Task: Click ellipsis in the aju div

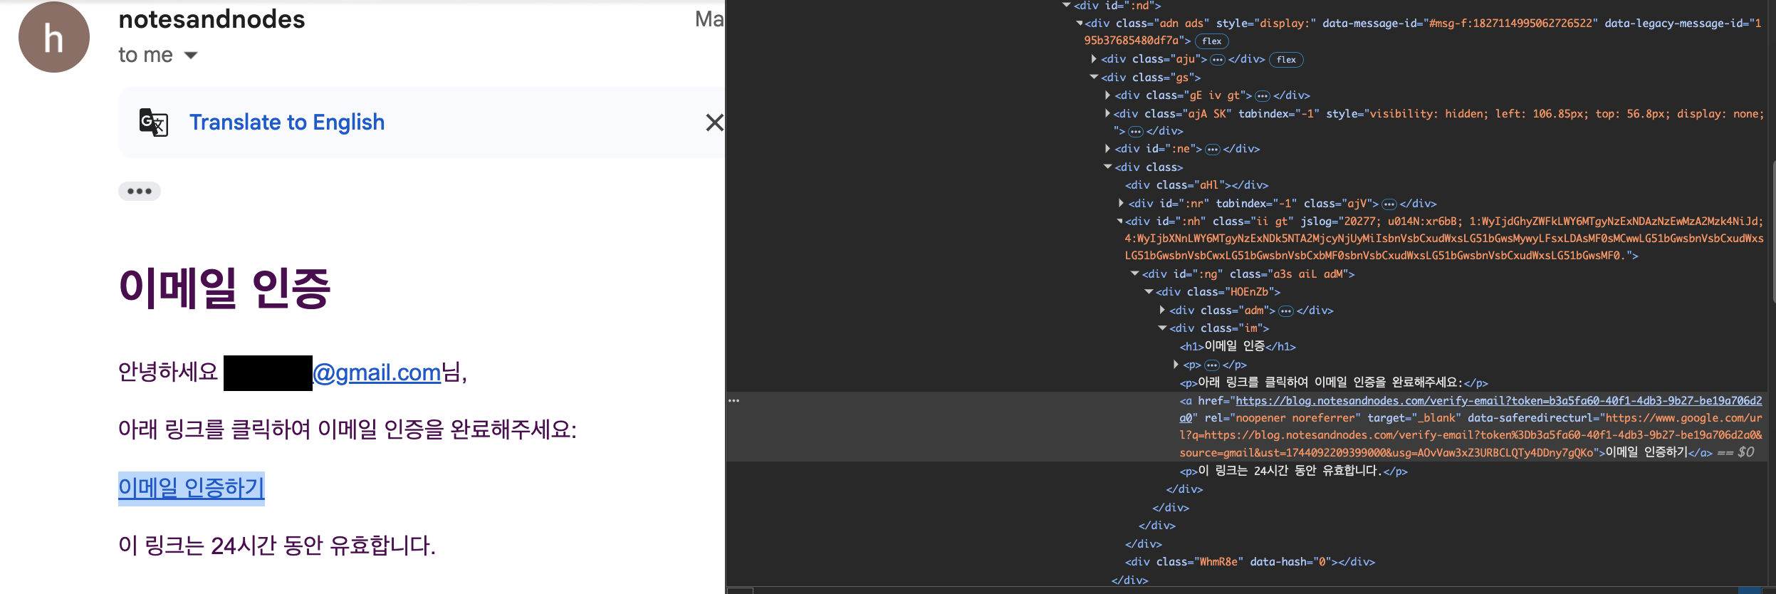Action: pos(1218,60)
